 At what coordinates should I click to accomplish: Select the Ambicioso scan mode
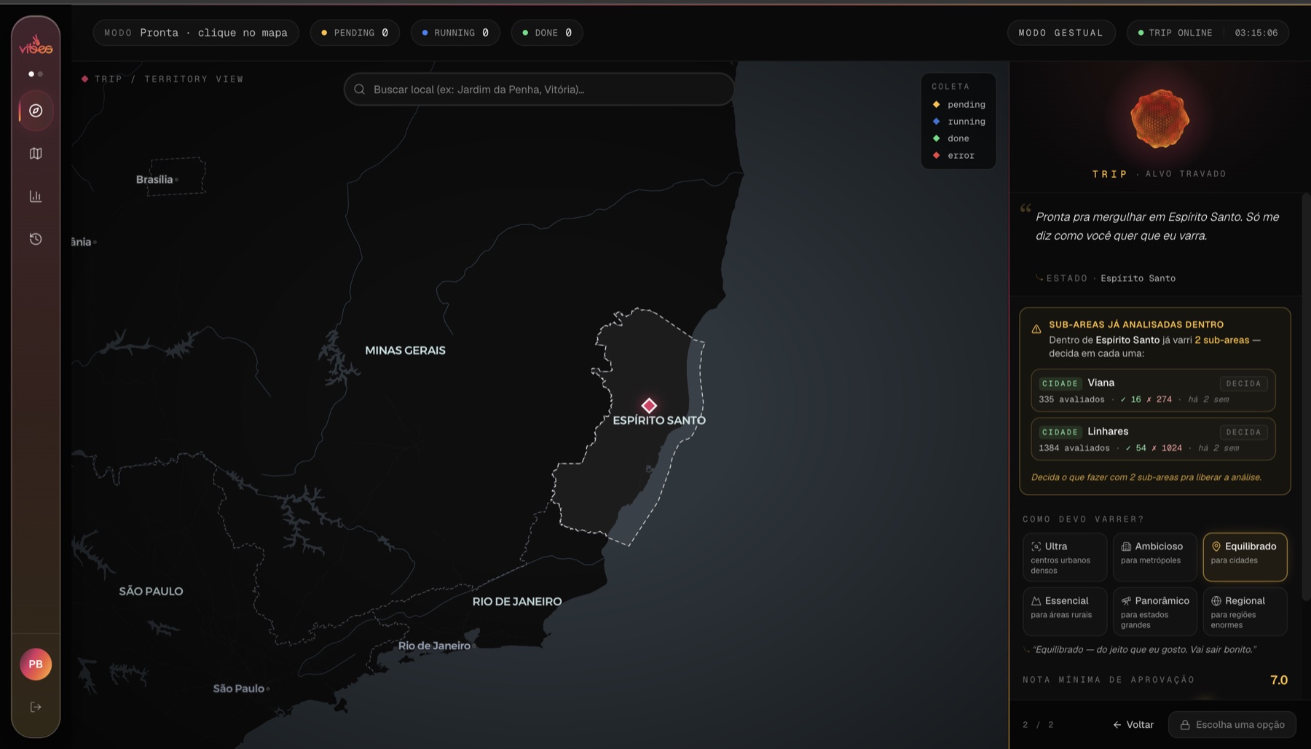[1155, 557]
